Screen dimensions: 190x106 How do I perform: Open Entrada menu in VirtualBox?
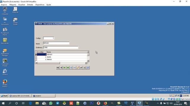(x=30, y=5)
